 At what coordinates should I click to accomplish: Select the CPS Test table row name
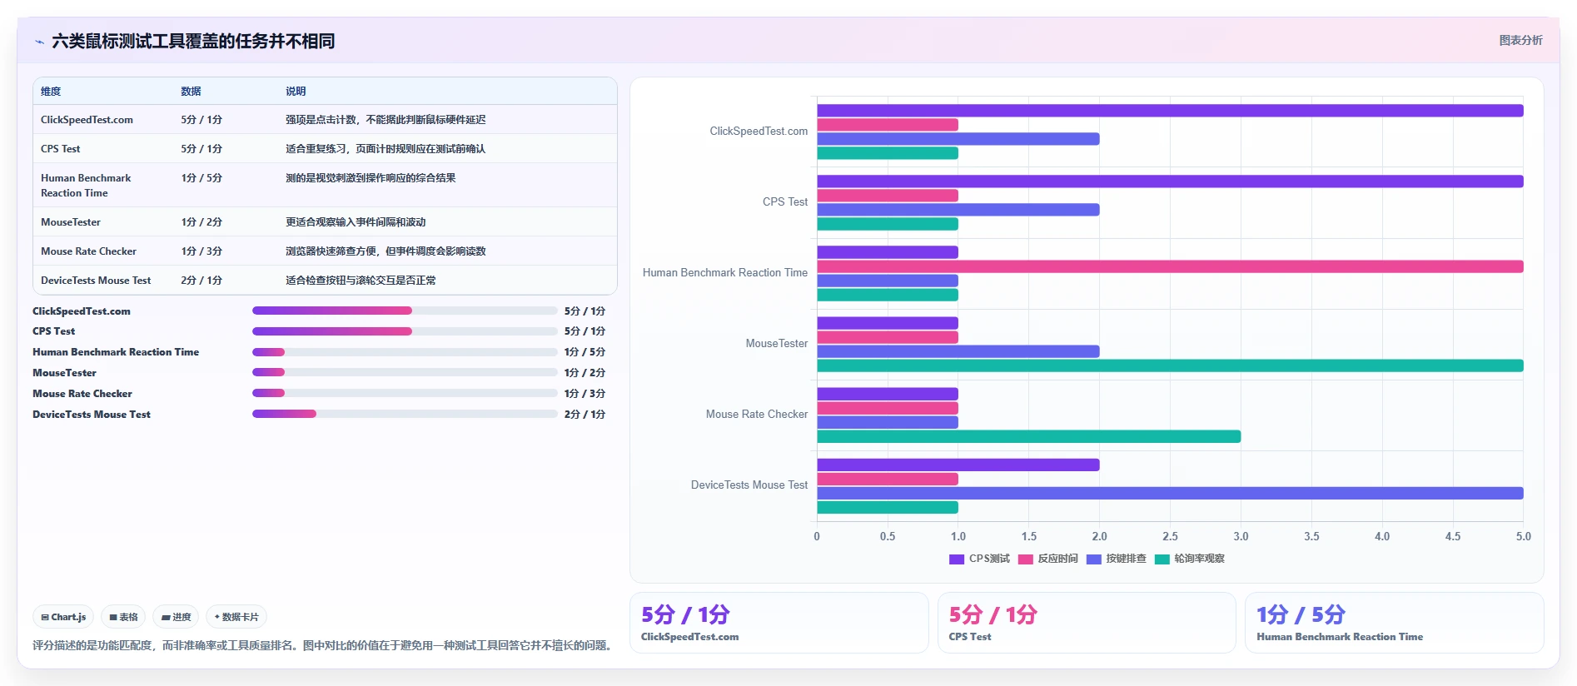61,149
